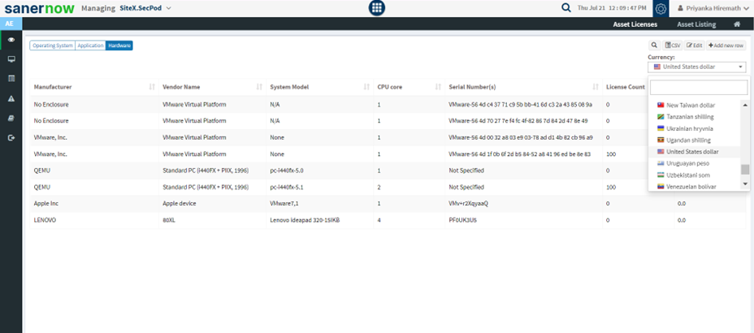Expand SiteX.SecPod managing dropdown

point(145,9)
